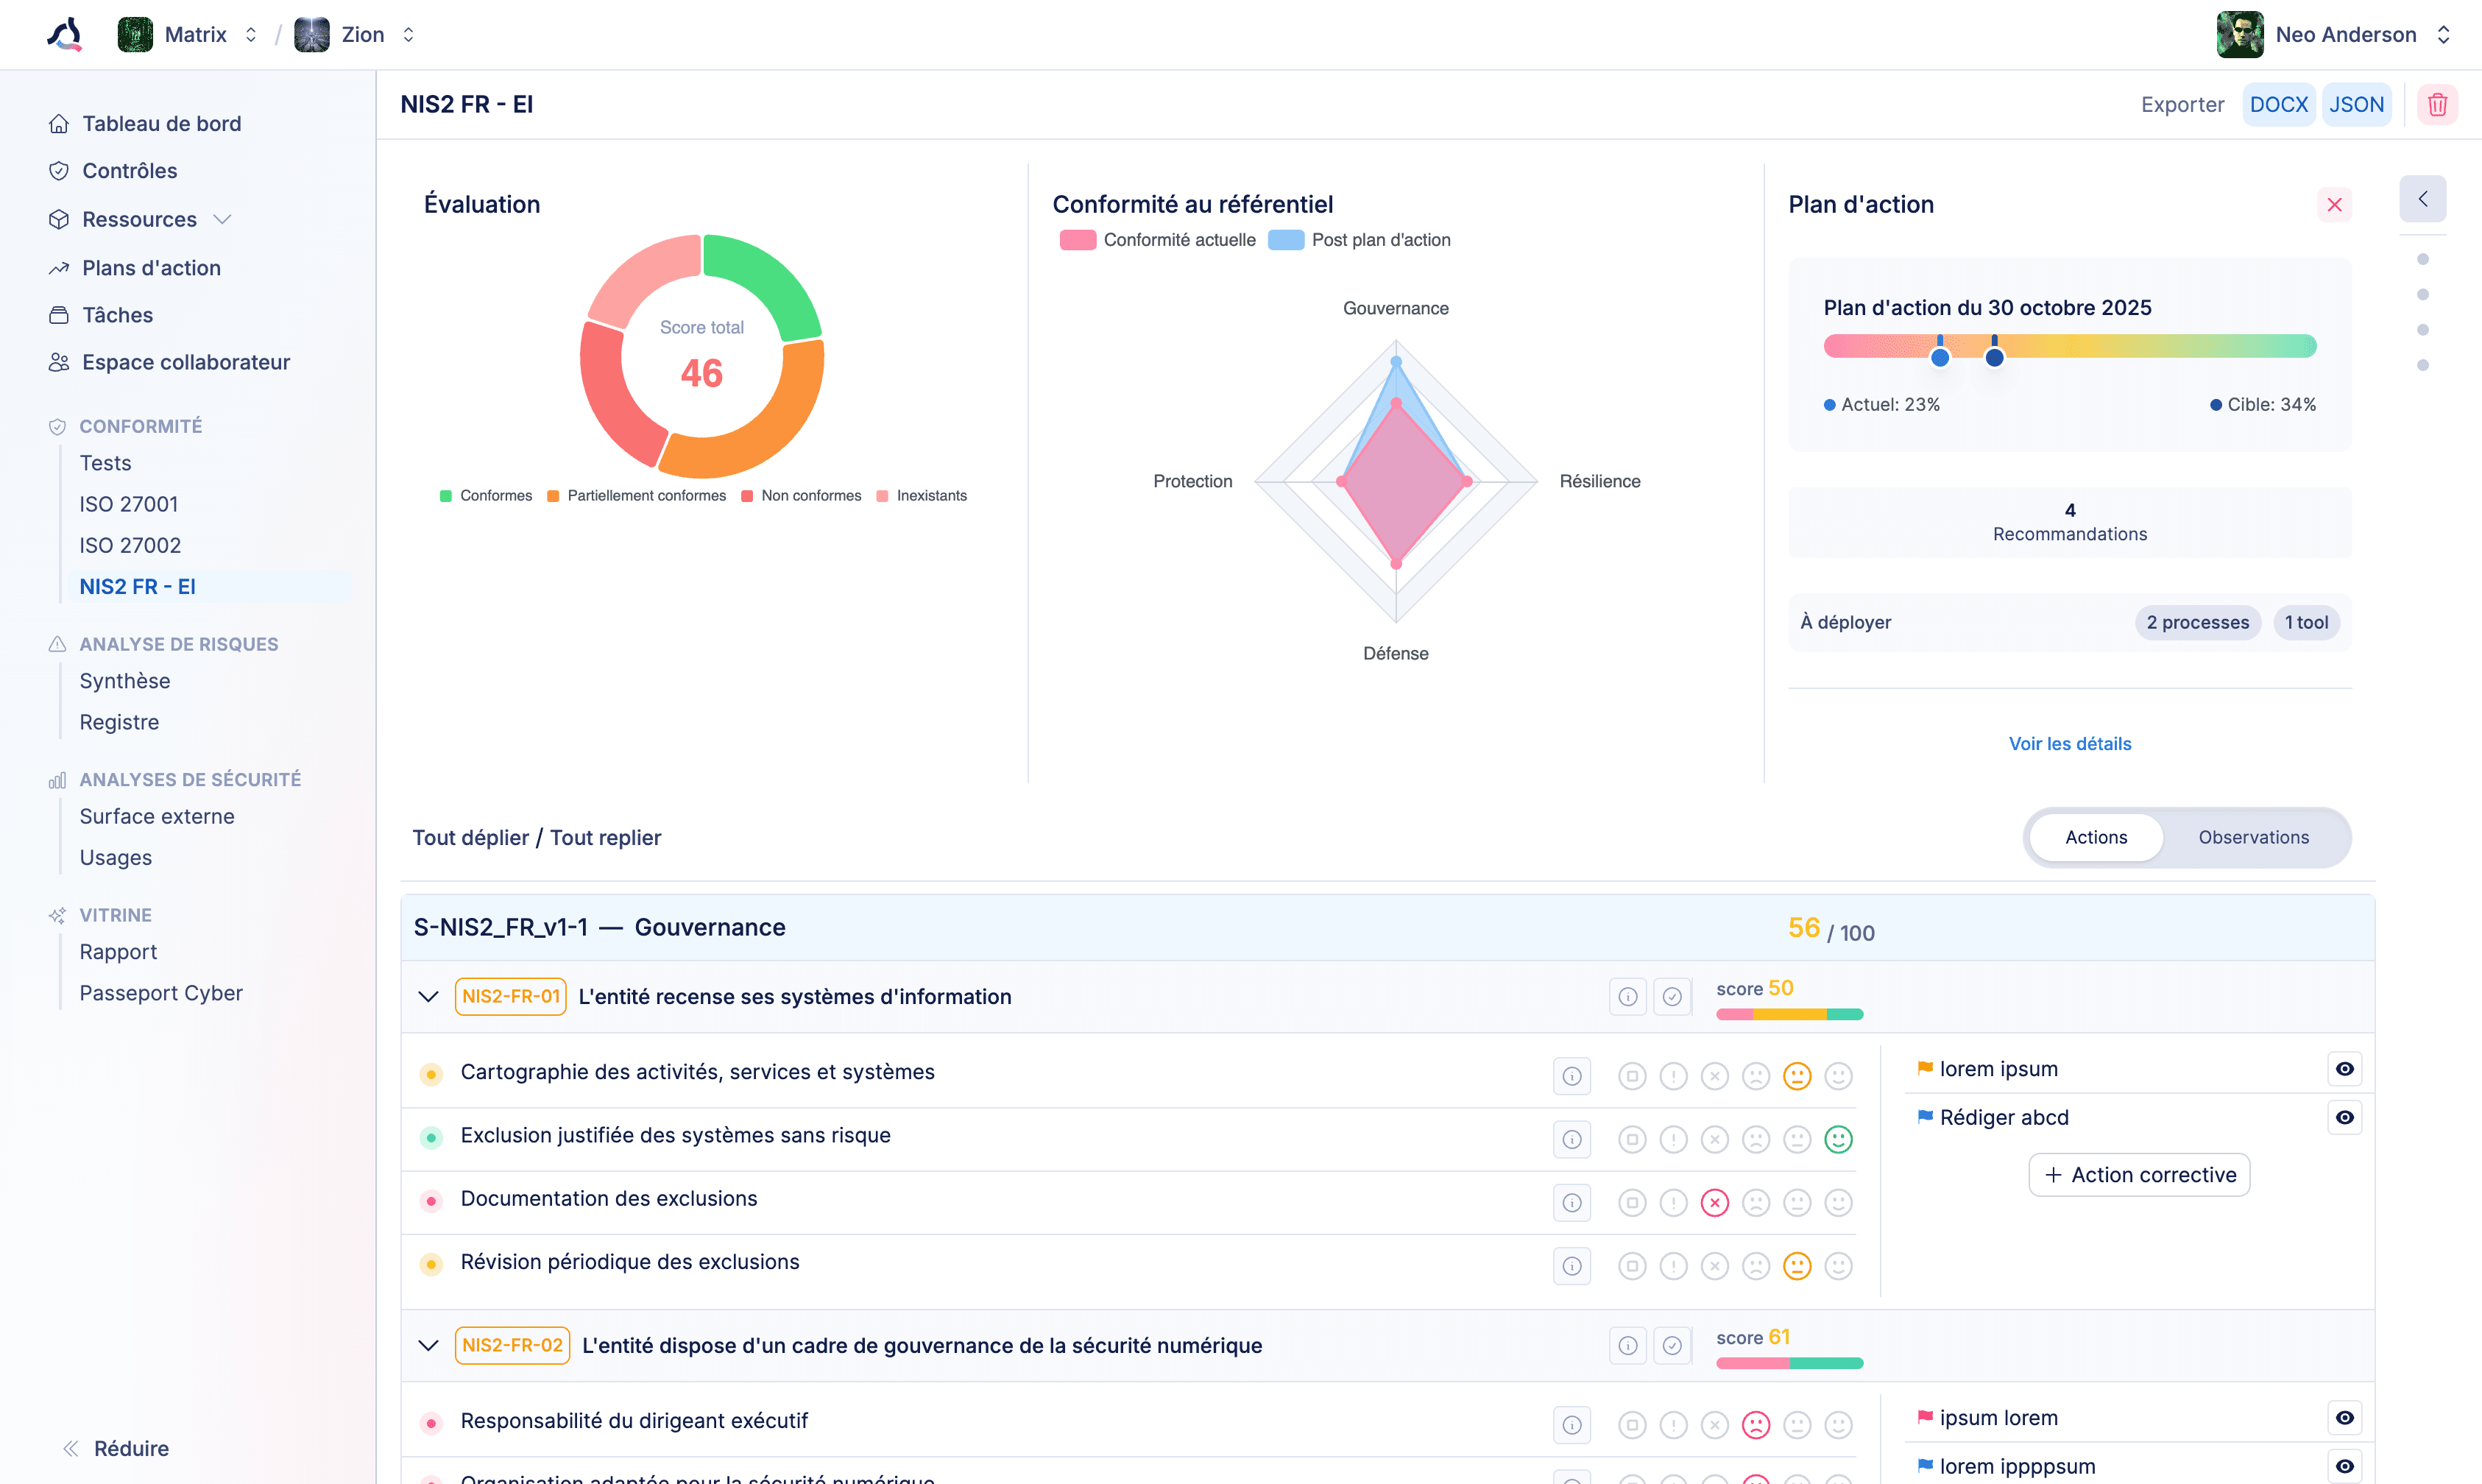Click the red X rating on Documentation des exclusions
This screenshot has height=1484, width=2482.
(1716, 1202)
